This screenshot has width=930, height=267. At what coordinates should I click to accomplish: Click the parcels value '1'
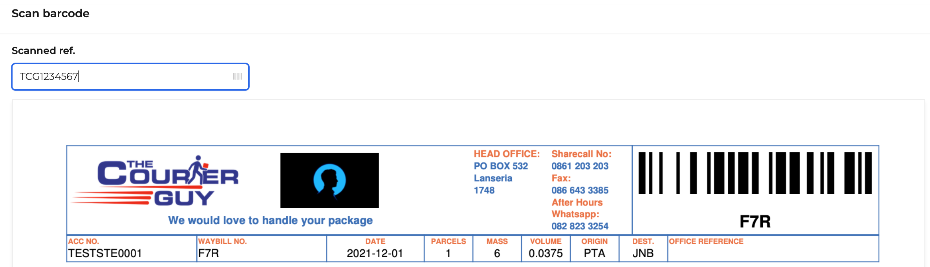click(448, 253)
